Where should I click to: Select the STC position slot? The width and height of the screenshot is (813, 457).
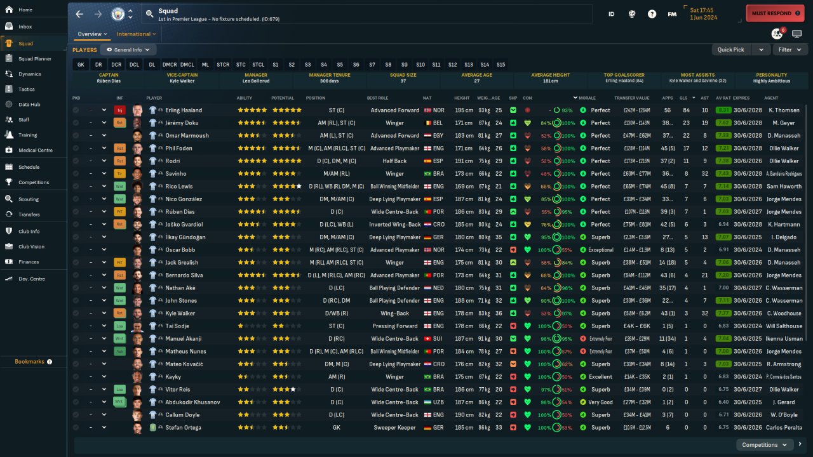[241, 64]
